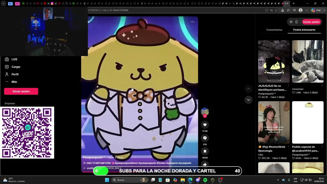Open the Notepad app on the taskbar

(x=160, y=180)
